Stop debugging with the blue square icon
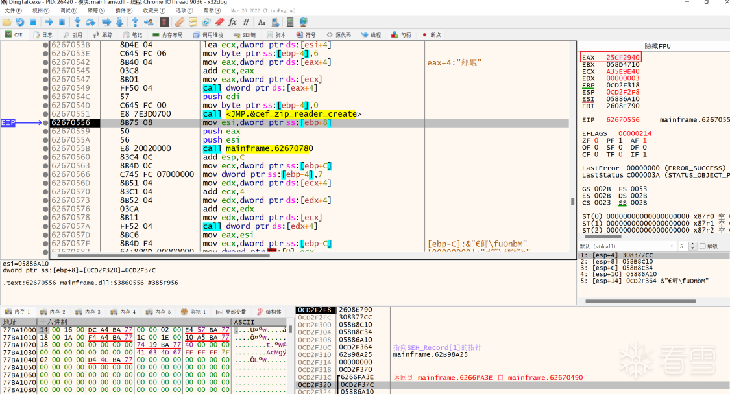The height and width of the screenshot is (394, 730). [33, 22]
